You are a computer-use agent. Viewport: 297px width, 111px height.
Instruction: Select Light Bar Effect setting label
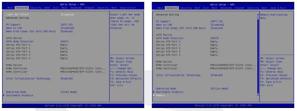tap(17, 14)
